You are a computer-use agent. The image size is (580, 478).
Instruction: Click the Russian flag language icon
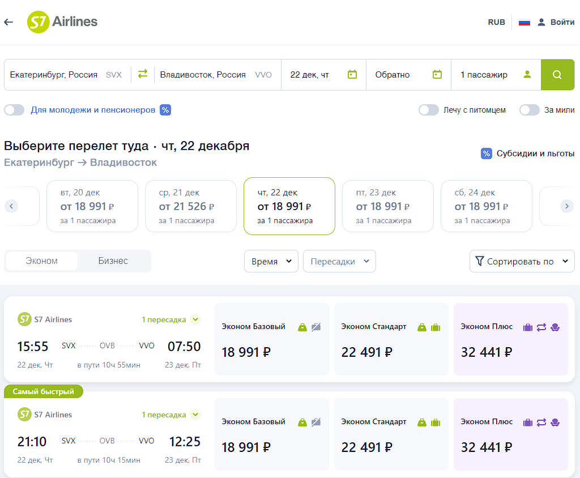pyautogui.click(x=524, y=22)
